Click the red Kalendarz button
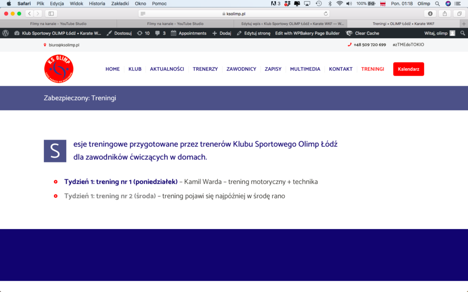Image resolution: width=468 pixels, height=292 pixels. [408, 69]
